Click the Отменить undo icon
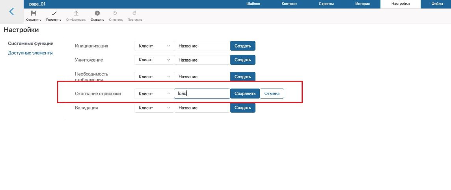Screen dimensions: 451x190 116,13
